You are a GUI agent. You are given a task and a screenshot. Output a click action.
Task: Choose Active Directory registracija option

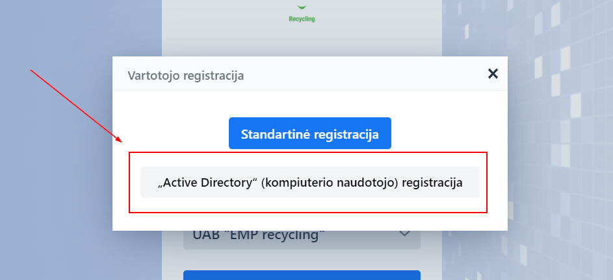[x=309, y=183]
